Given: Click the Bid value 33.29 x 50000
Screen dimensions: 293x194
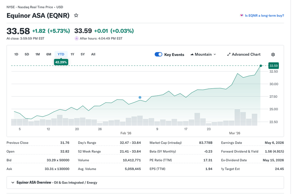Looking at the screenshot, I should click(58, 160).
